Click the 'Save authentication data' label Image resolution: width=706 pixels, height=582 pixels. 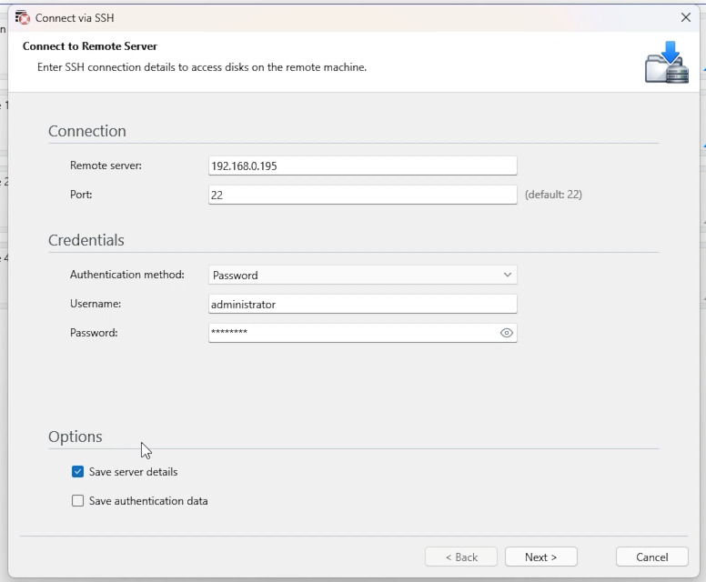(148, 501)
